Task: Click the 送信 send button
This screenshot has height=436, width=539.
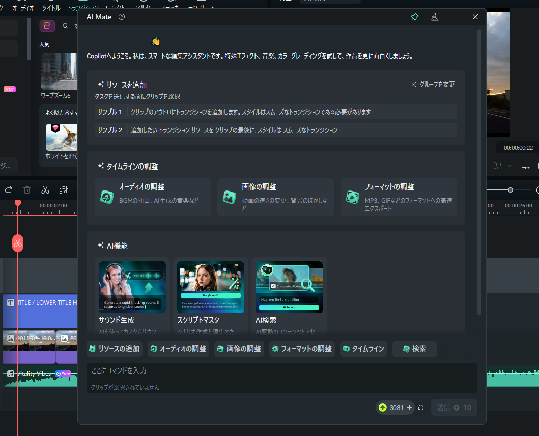Action: coord(454,407)
